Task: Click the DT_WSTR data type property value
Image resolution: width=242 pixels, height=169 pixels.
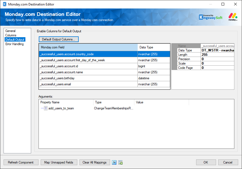Action: pos(217,50)
